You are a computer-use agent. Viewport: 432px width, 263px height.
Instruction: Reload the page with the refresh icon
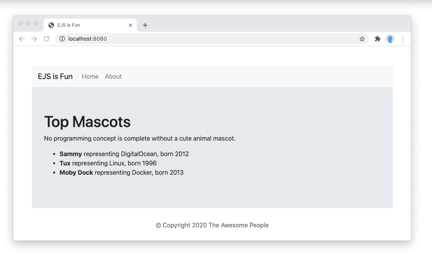pos(47,39)
